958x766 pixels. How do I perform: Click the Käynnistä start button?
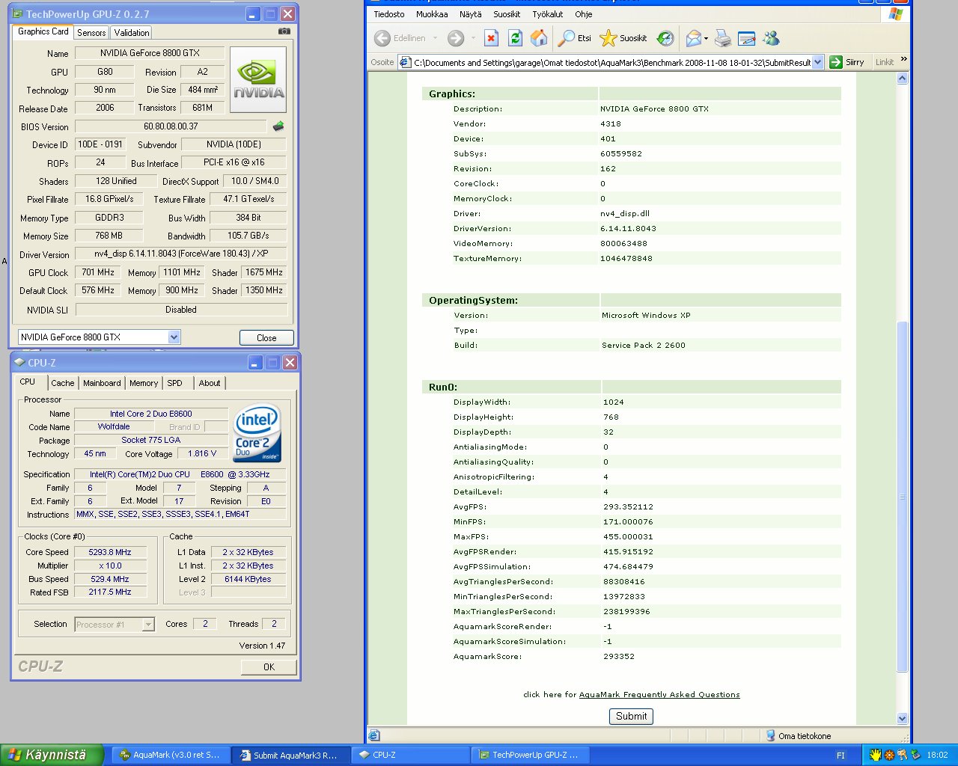[52, 755]
